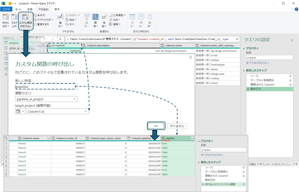Open the 関数クエリ pipeline_in_project dropdown
This screenshot has height=192, width=299.
click(x=46, y=99)
